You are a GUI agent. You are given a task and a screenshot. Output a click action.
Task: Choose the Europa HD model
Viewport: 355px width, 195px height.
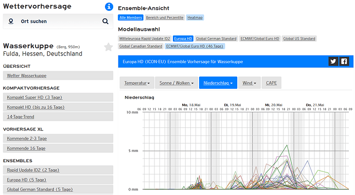[183, 38]
